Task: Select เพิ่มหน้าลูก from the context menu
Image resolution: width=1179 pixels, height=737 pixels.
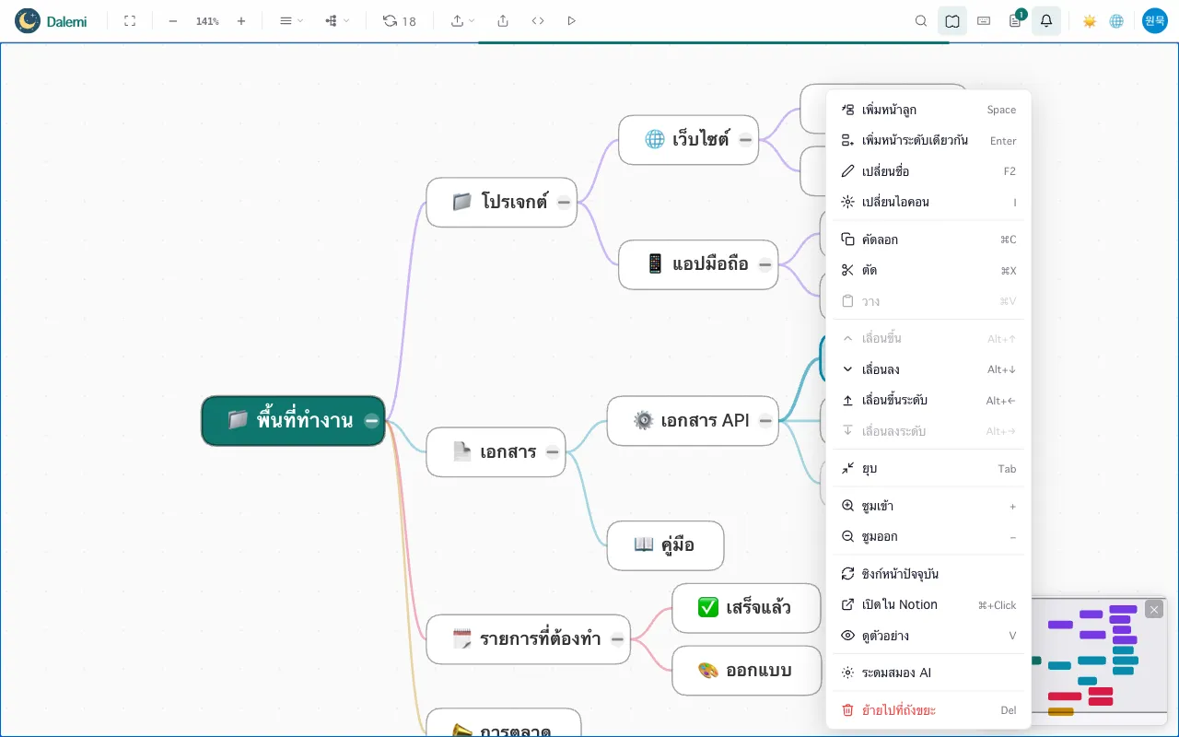Action: pyautogui.click(x=928, y=110)
